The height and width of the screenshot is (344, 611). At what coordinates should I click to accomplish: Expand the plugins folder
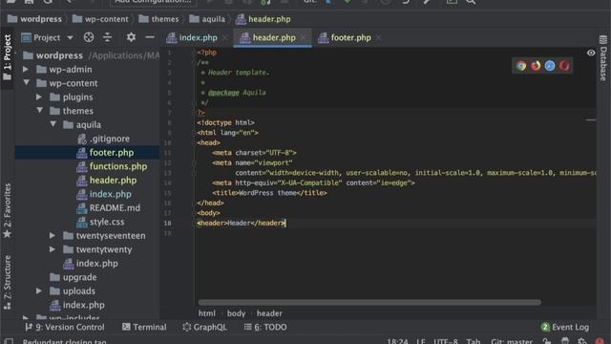coord(39,97)
